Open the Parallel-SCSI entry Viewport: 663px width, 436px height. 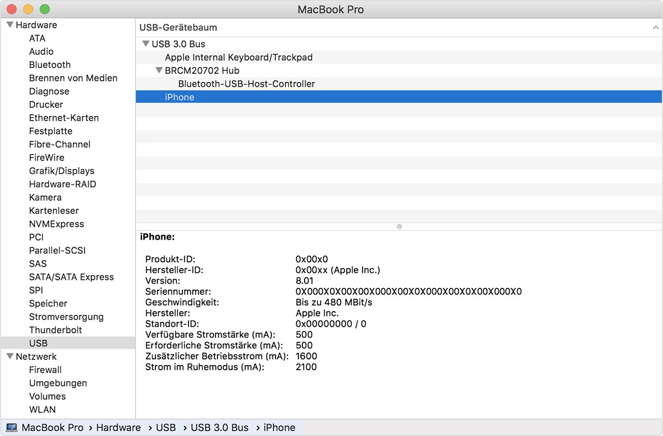coord(57,251)
